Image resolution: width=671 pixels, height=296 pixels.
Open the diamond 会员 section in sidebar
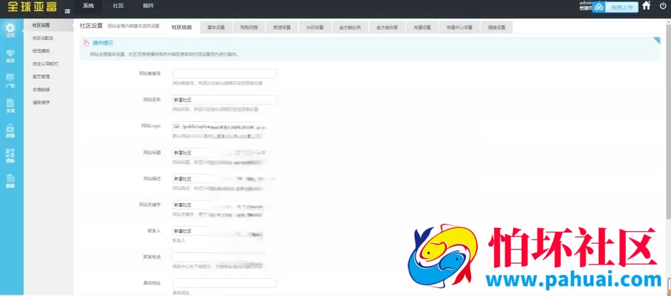(x=10, y=56)
